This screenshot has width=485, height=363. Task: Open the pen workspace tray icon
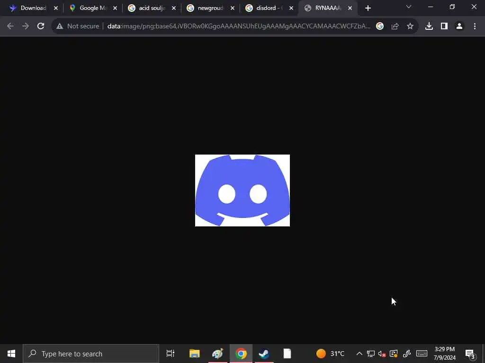click(x=407, y=354)
